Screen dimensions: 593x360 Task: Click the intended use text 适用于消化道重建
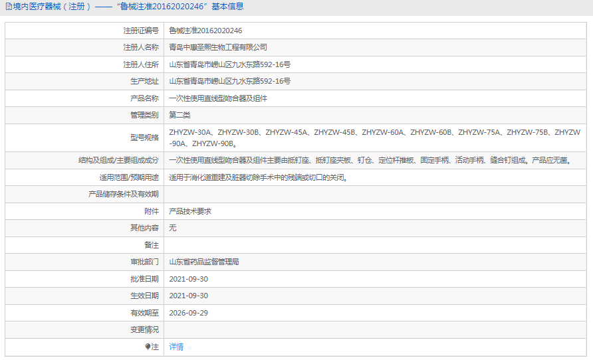tap(258, 177)
